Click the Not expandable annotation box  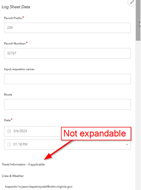[x=96, y=133]
